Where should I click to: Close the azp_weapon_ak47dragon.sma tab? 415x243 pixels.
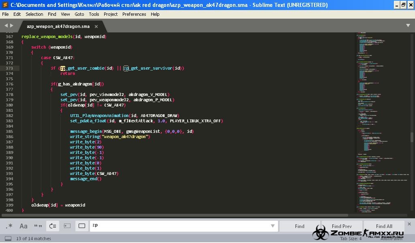[x=96, y=26]
